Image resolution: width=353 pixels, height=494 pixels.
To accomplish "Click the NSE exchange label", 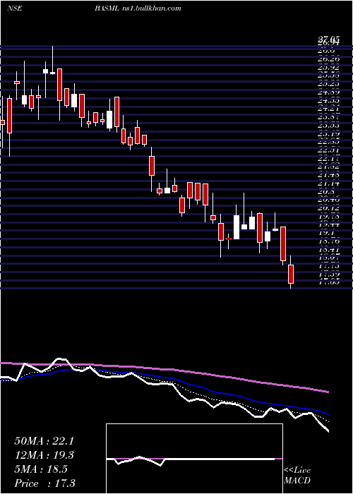I will [x=15, y=8].
